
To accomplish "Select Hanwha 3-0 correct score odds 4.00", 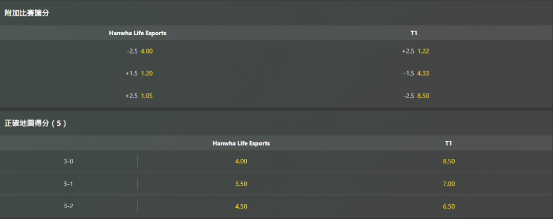I will pos(241,161).
